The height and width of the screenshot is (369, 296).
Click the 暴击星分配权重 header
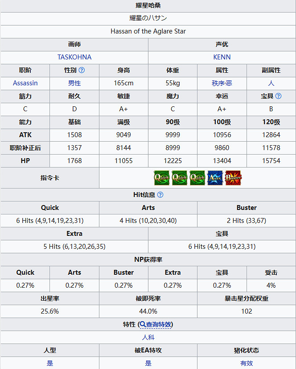click(x=247, y=298)
